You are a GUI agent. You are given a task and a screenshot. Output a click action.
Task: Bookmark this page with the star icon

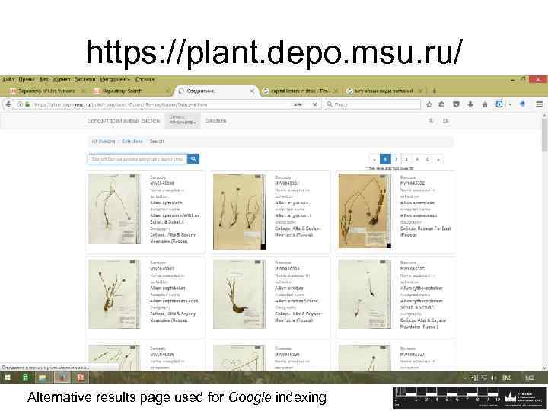(429, 104)
